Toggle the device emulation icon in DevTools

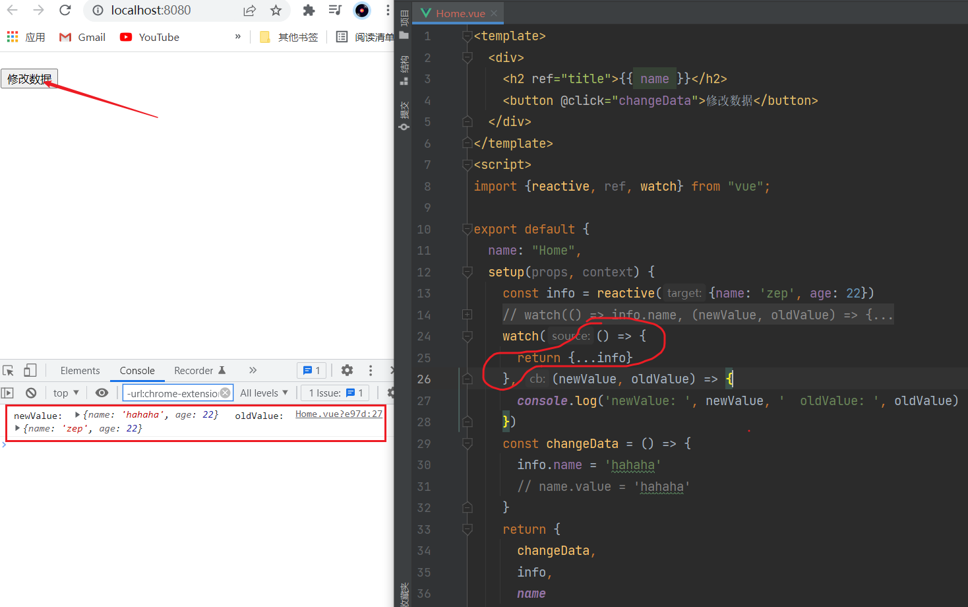28,370
